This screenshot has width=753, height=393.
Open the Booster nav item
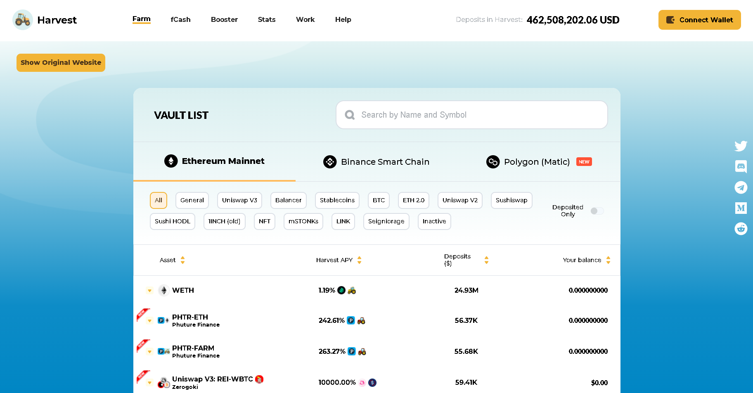click(x=224, y=19)
